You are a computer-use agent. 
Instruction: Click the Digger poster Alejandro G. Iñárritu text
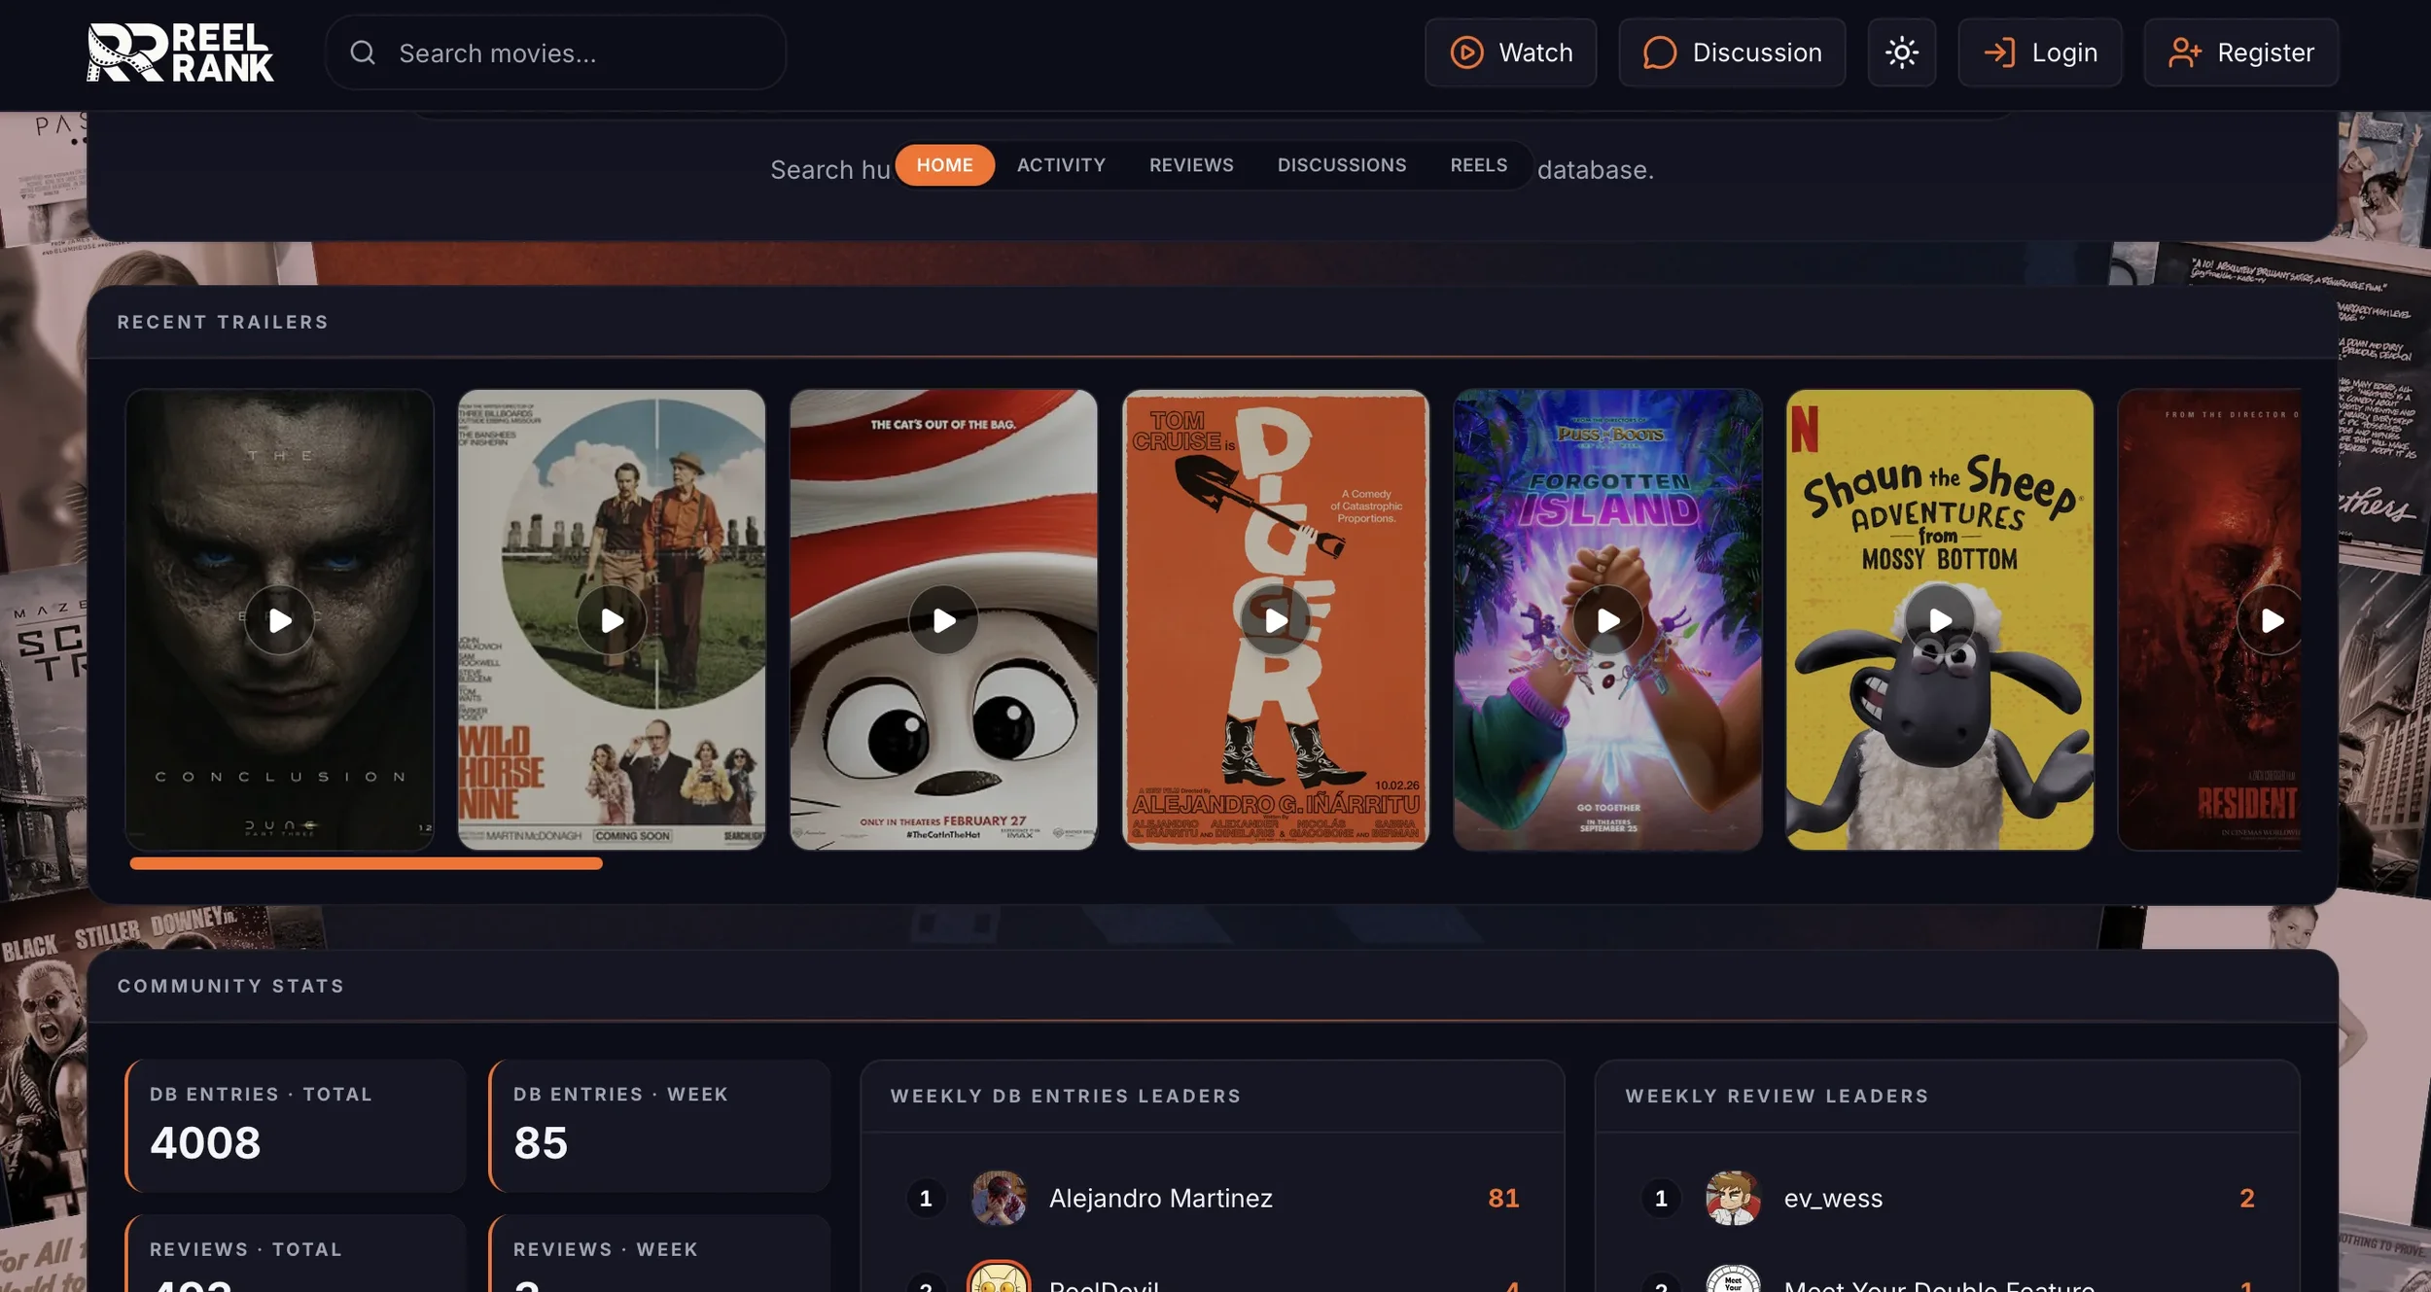1276,805
